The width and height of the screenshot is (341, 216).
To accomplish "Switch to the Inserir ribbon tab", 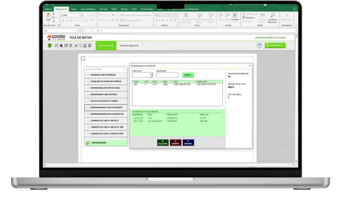I will click(74, 9).
